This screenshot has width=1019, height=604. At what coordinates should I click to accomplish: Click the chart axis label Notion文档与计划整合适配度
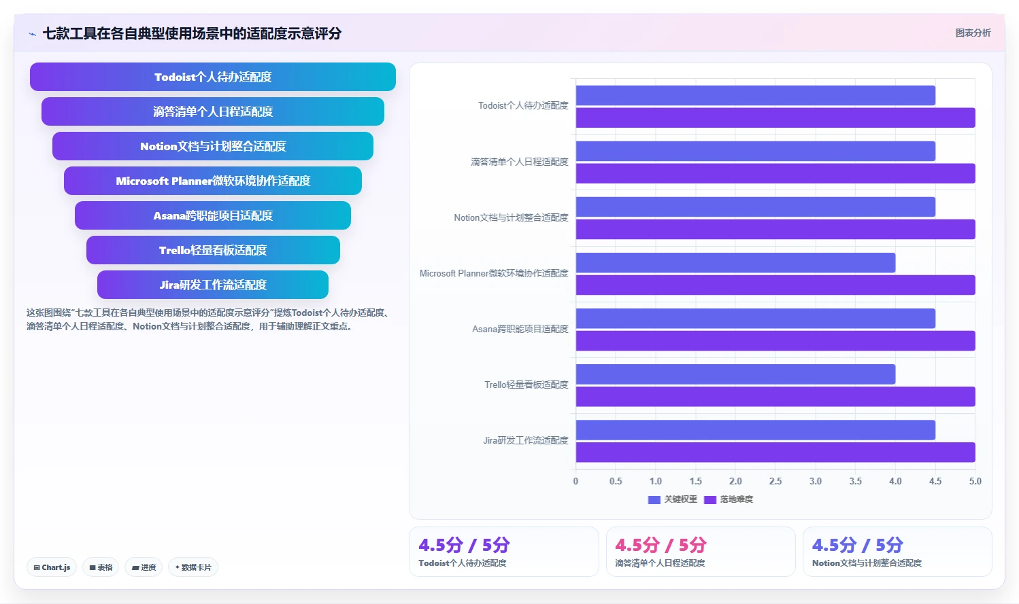[511, 217]
